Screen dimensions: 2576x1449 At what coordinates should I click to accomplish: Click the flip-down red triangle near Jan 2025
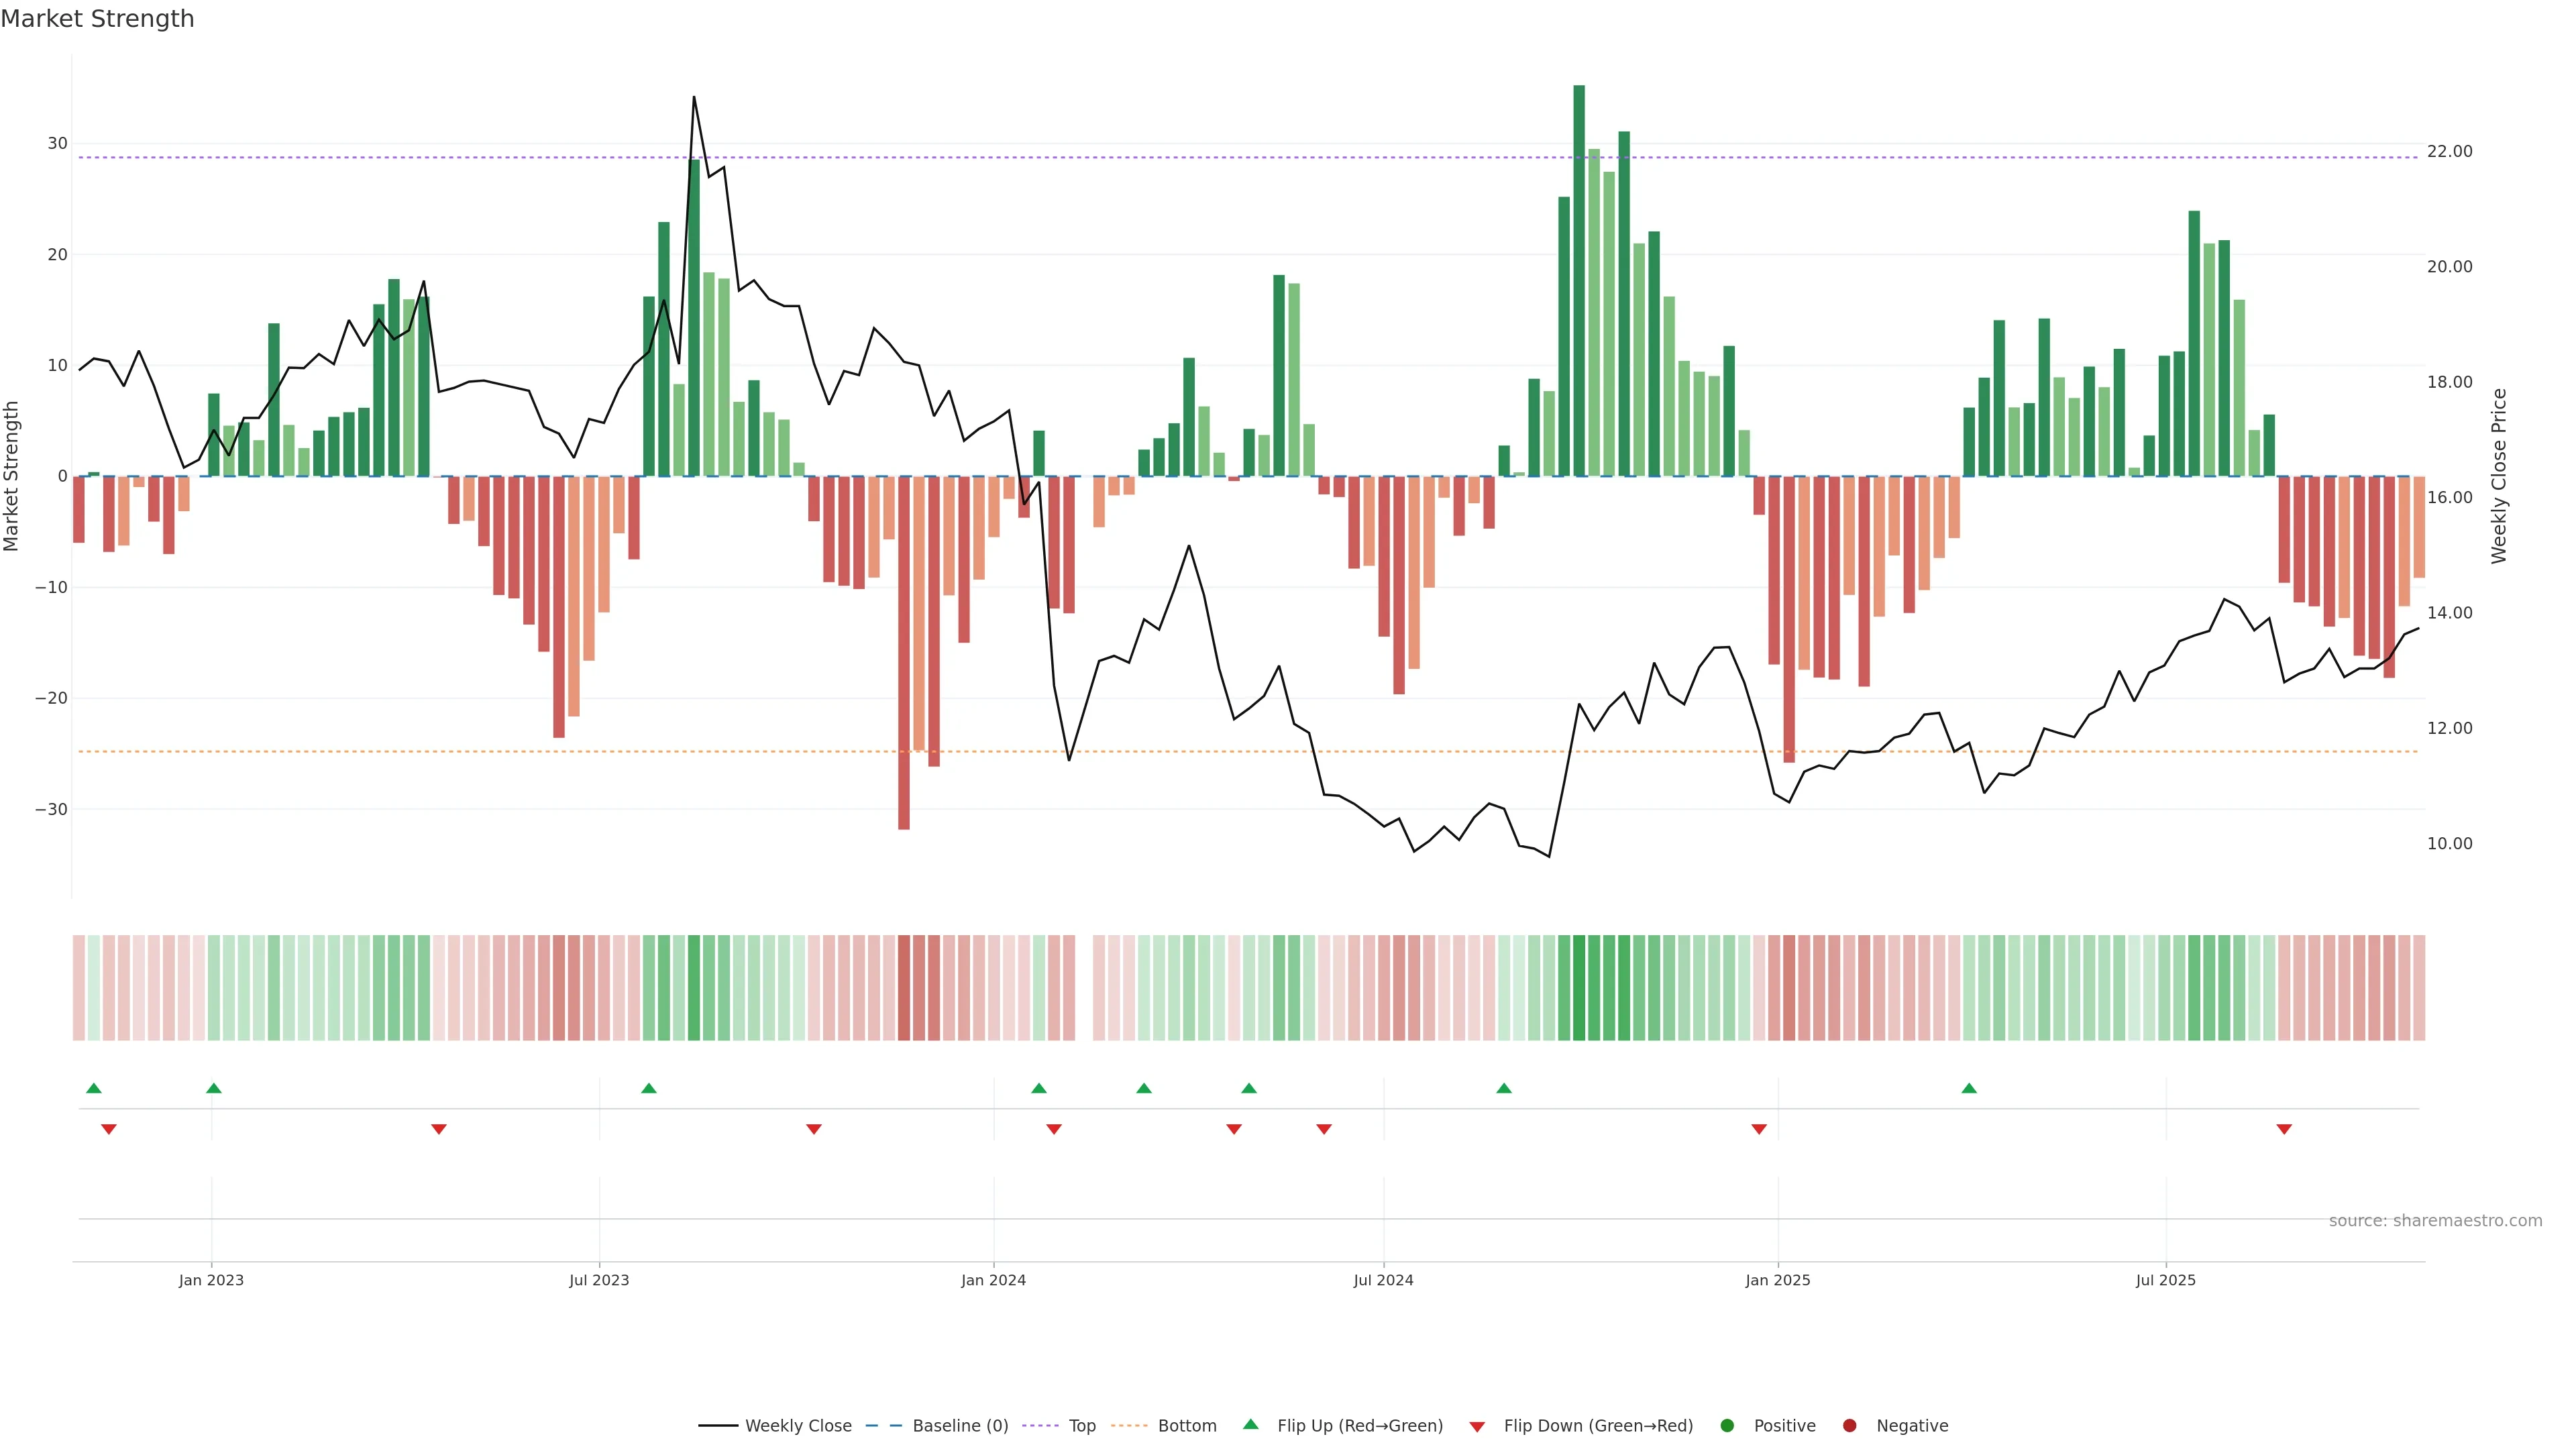(1759, 1129)
